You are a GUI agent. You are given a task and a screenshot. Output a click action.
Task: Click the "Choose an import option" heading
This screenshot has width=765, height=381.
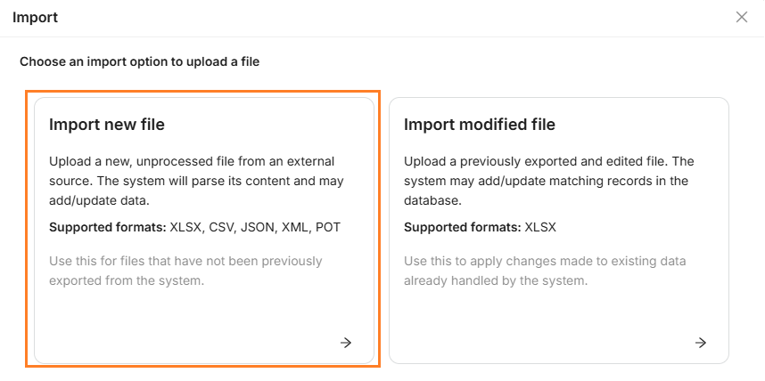(x=139, y=62)
